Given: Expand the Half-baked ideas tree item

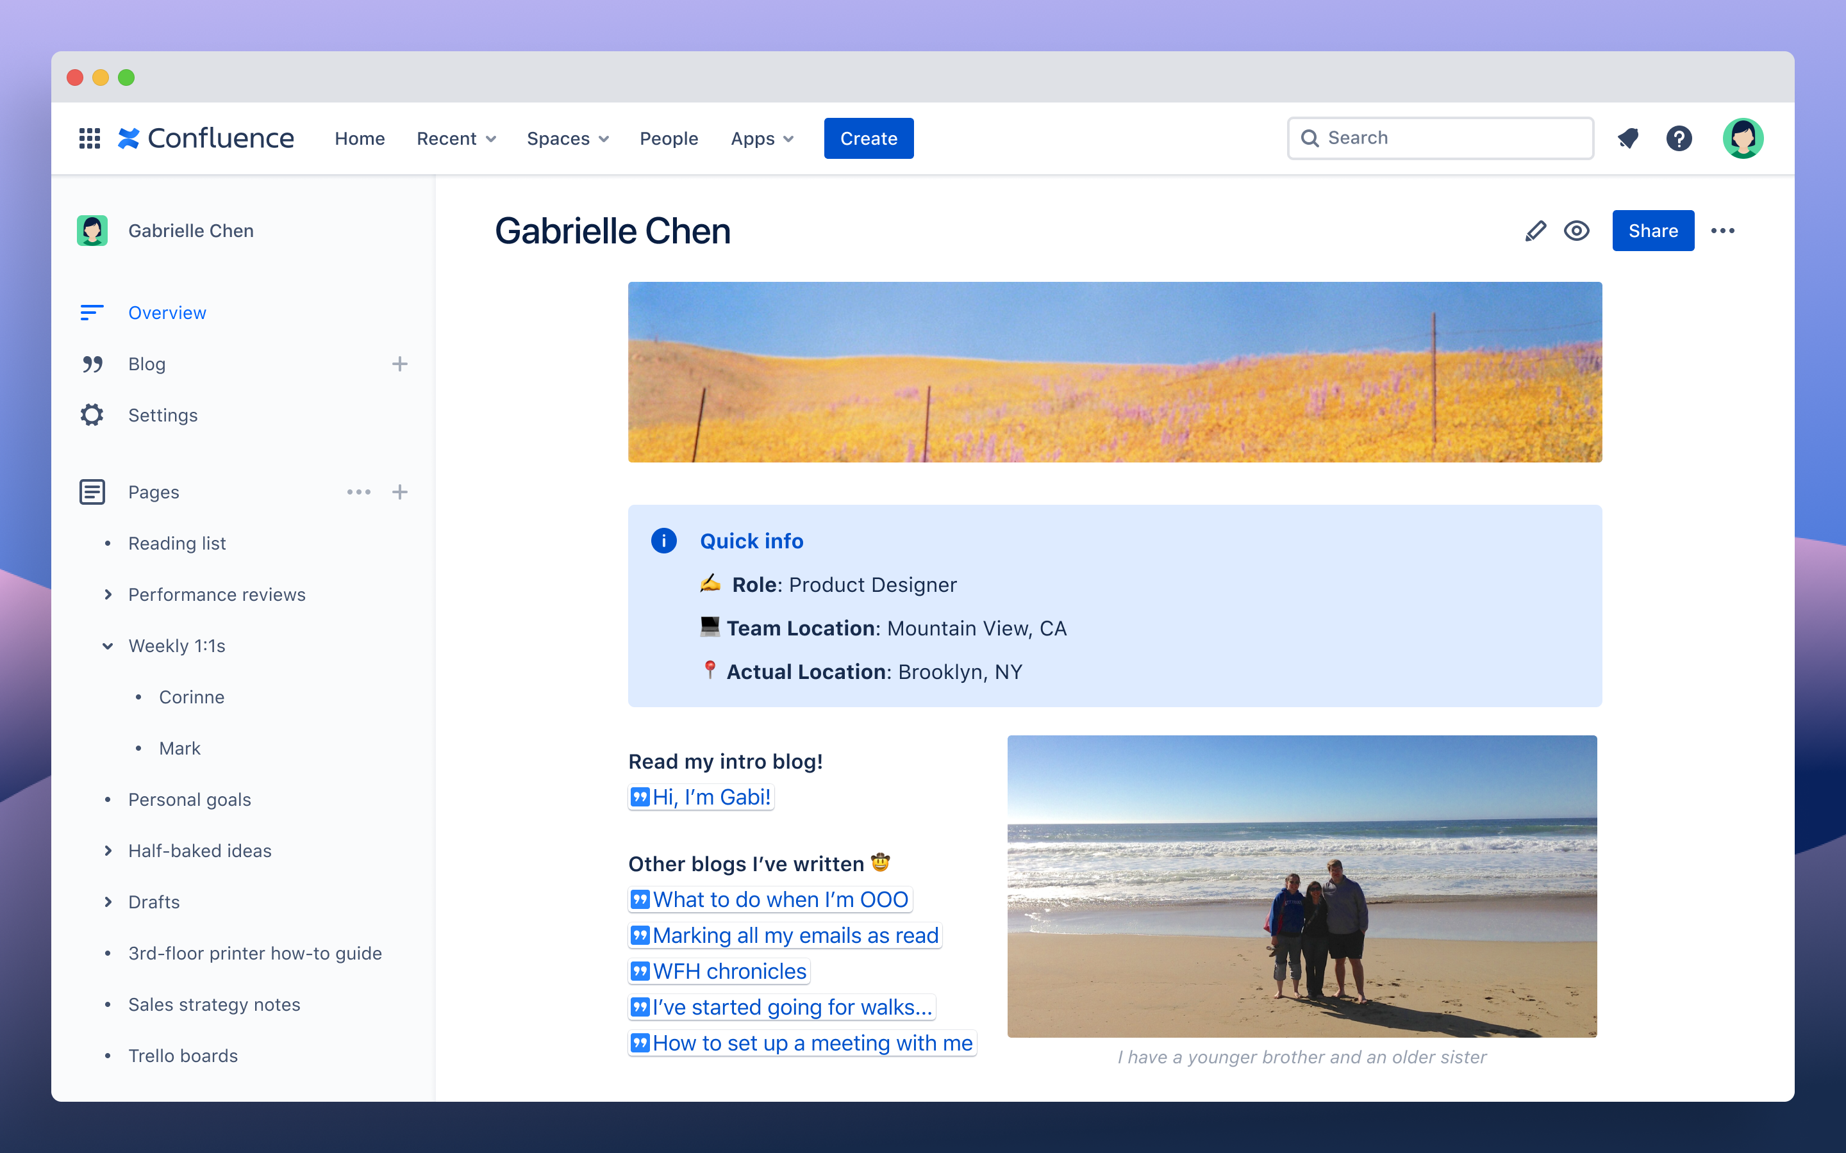Looking at the screenshot, I should pyautogui.click(x=108, y=850).
